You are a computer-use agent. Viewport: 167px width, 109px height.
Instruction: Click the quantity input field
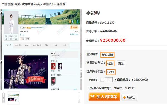pos(109,80)
